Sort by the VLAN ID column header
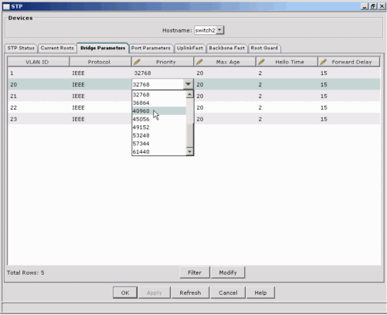This screenshot has height=315, width=387. pos(39,62)
